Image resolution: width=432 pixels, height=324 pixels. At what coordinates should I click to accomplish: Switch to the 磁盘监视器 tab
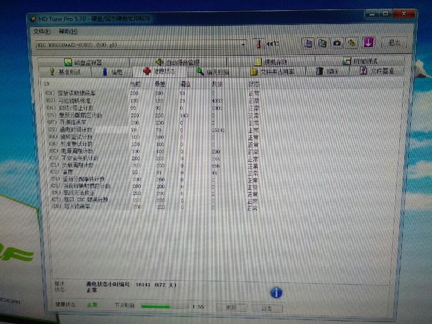(x=83, y=62)
